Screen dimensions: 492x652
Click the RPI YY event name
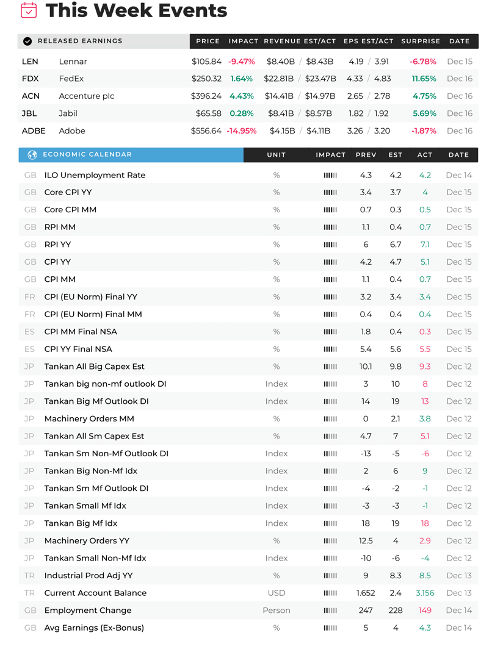57,245
